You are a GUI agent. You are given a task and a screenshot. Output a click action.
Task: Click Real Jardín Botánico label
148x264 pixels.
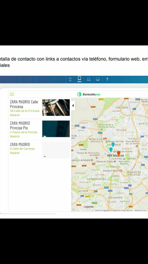point(124,163)
